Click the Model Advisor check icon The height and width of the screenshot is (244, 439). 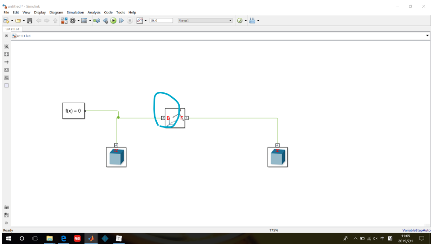tap(239, 20)
